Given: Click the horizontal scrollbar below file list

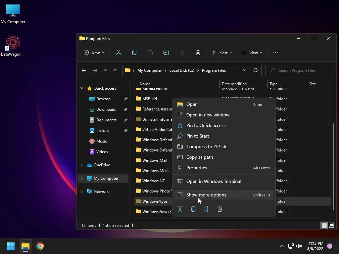Looking at the screenshot, I should point(227,219).
